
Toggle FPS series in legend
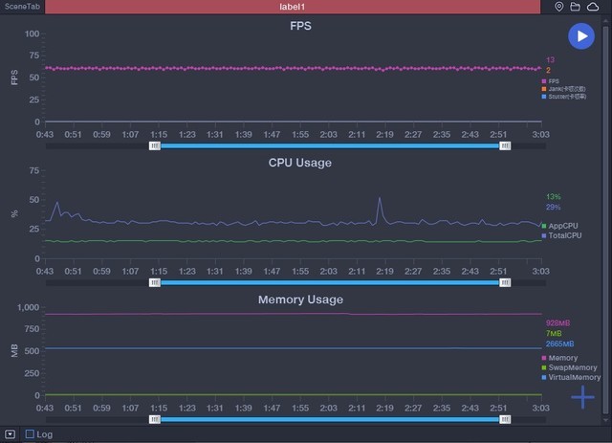pyautogui.click(x=550, y=81)
